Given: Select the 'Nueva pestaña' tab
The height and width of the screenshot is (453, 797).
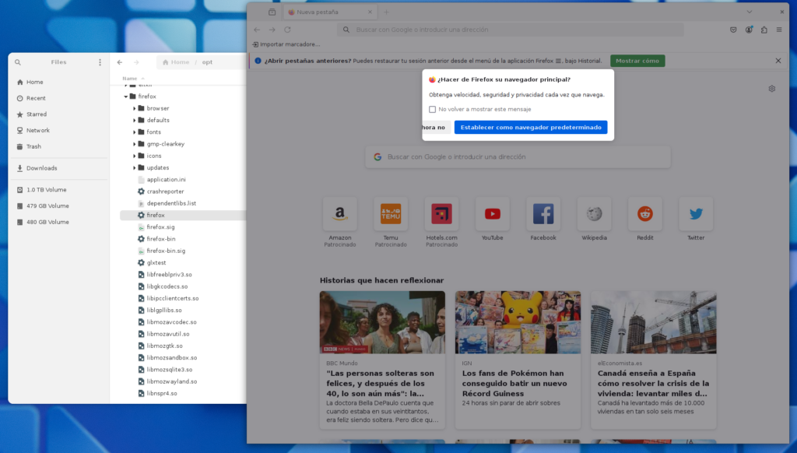Looking at the screenshot, I should click(x=331, y=12).
